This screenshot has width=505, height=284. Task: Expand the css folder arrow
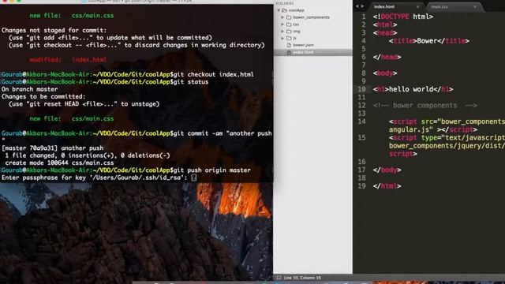pos(282,24)
